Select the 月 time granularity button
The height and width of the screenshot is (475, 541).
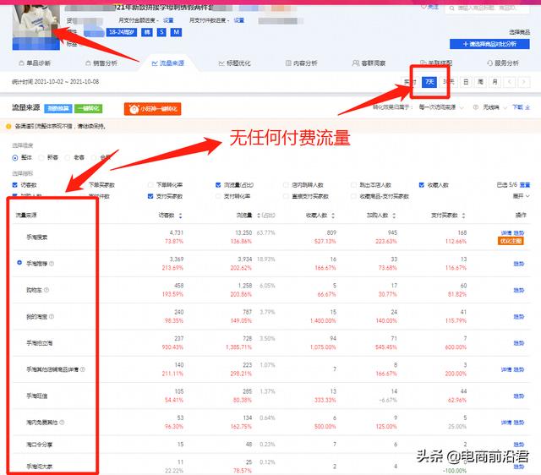(495, 82)
